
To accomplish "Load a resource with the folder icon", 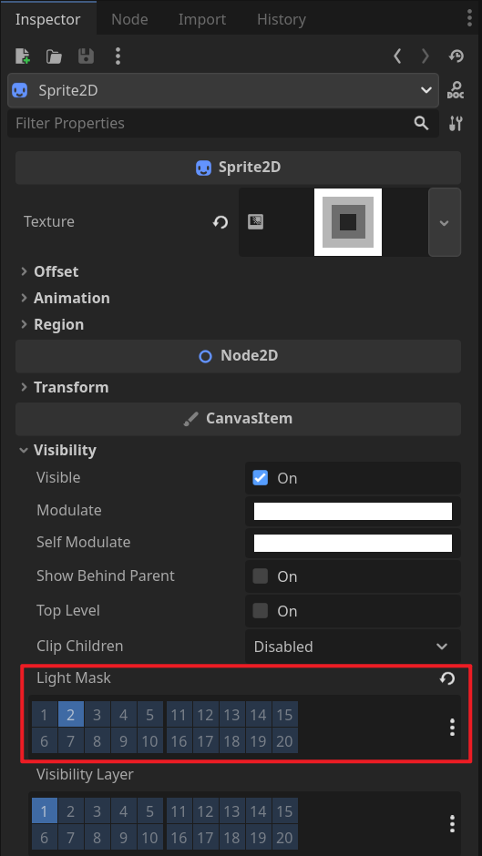I will (54, 56).
